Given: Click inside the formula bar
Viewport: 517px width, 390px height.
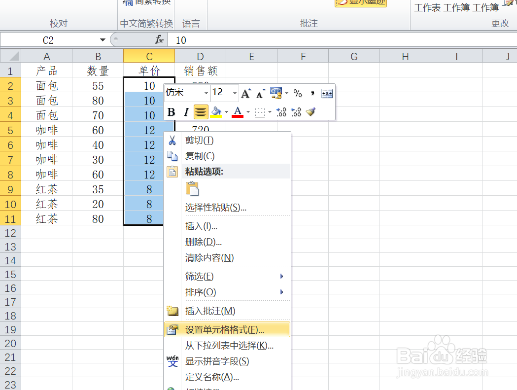Looking at the screenshot, I should pyautogui.click(x=246, y=39).
